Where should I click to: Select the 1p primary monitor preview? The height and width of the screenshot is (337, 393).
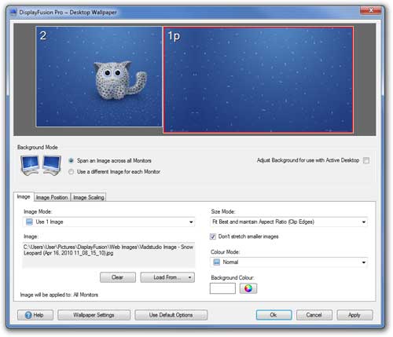point(258,79)
